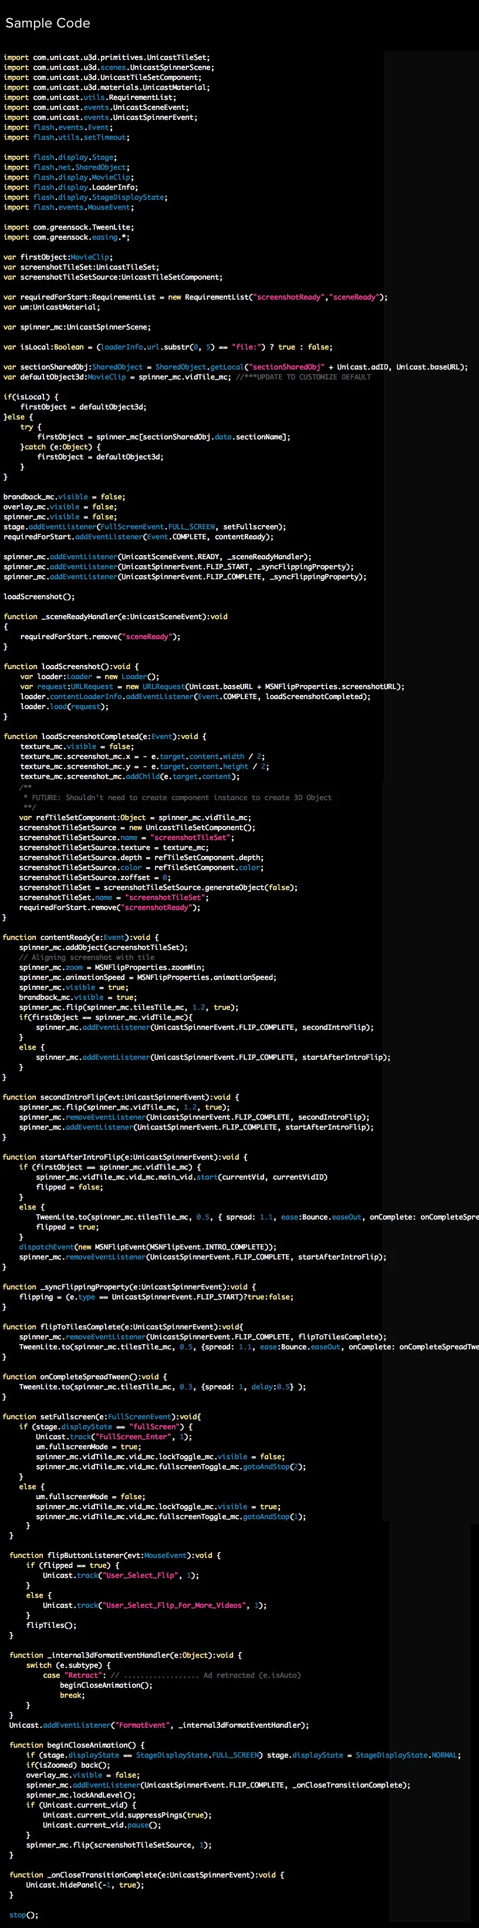Viewport: 479px width, 1928px height.
Task: Select the requiredForStart.remove("sceneReady") line
Action: pyautogui.click(x=100, y=637)
